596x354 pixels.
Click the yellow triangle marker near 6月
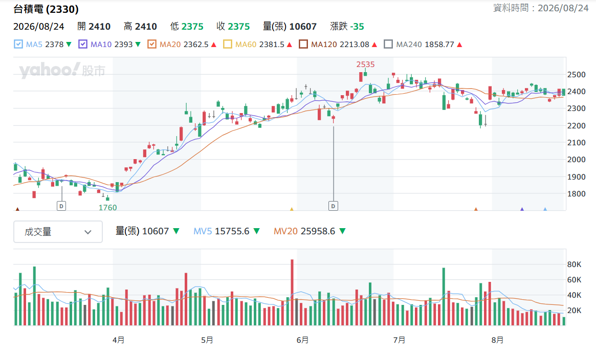click(x=292, y=209)
